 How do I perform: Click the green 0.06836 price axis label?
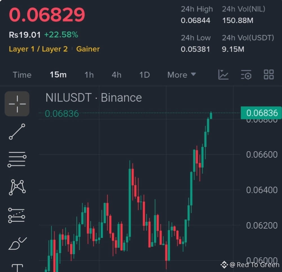[x=261, y=113]
